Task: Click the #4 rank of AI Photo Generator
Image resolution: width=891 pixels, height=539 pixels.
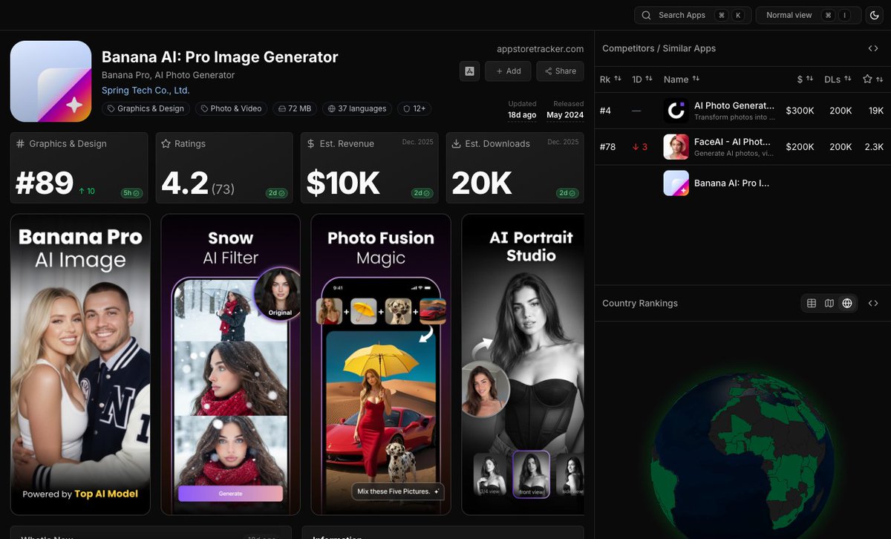Action: click(605, 111)
